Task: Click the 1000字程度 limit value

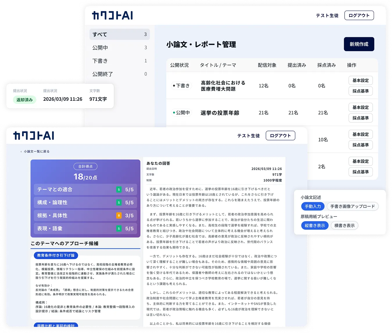Action: point(273,180)
